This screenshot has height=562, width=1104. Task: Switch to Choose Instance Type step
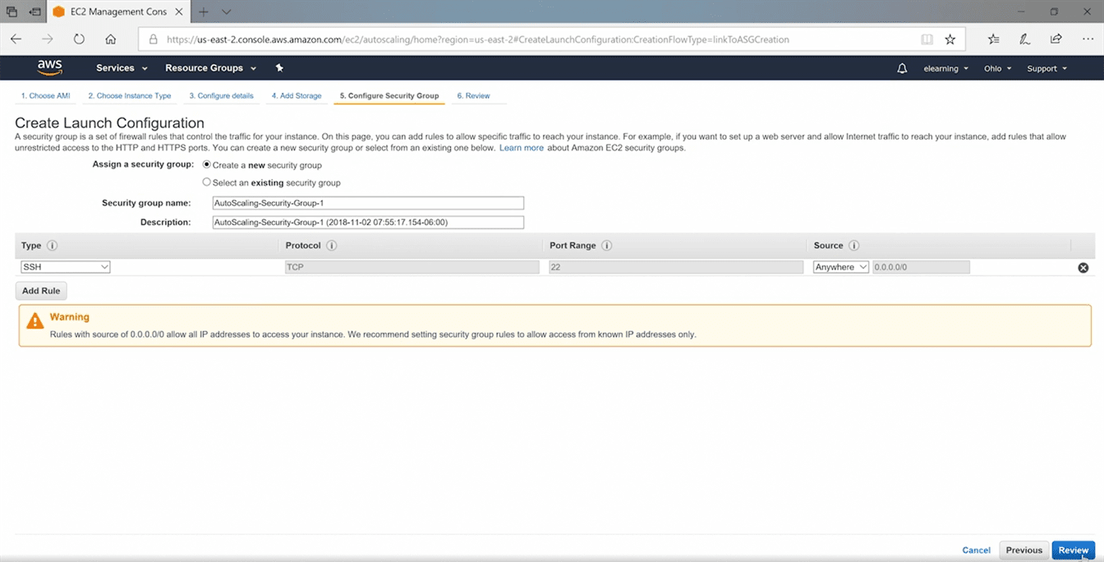(x=130, y=96)
